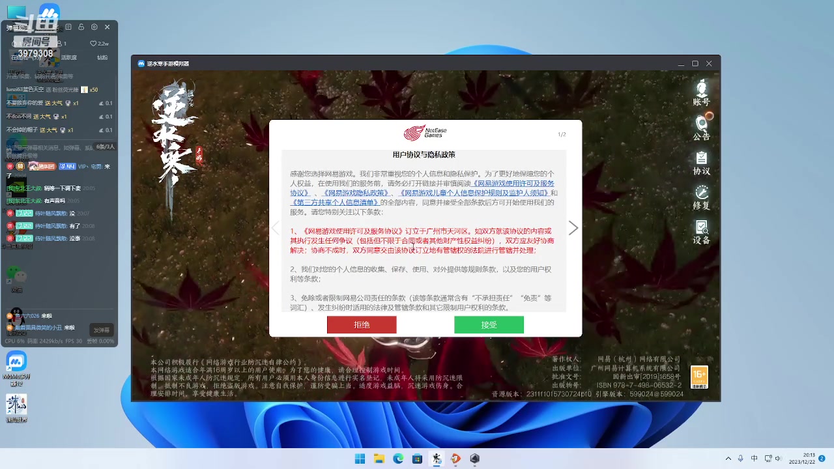
Task: Open the 设备 device icon
Action: tap(701, 232)
